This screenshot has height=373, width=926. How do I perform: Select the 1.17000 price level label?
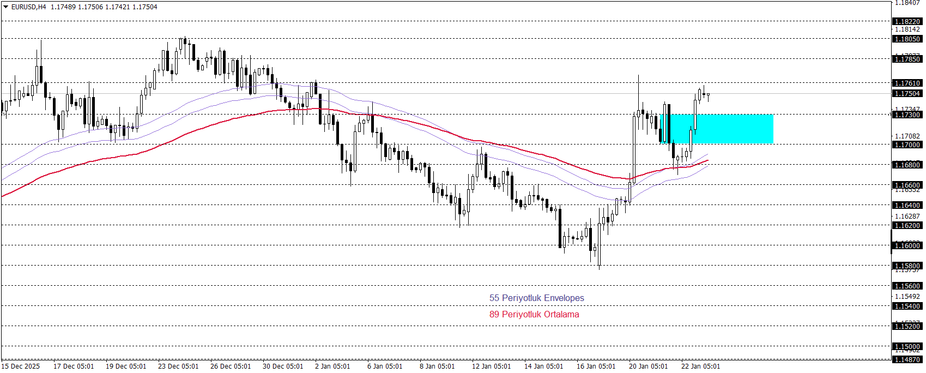pyautogui.click(x=907, y=145)
